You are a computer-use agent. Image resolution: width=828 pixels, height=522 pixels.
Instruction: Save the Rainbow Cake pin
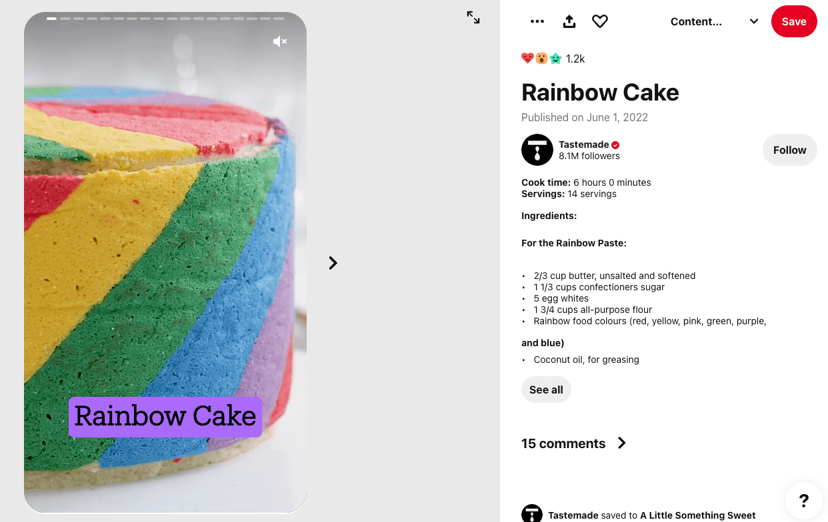[x=794, y=21]
